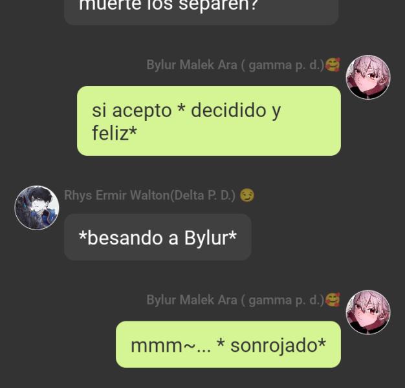405x388 pixels.
Task: Click the word 'Bylur*' inside the gray bubble
Action: (x=210, y=238)
